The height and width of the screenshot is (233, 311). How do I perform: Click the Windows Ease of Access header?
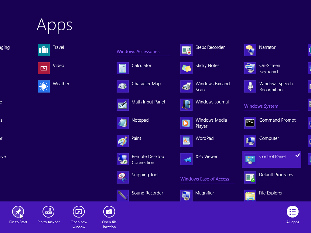[x=205, y=179]
